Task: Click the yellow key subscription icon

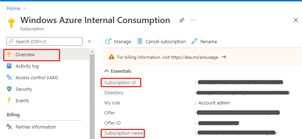Action: (11, 23)
